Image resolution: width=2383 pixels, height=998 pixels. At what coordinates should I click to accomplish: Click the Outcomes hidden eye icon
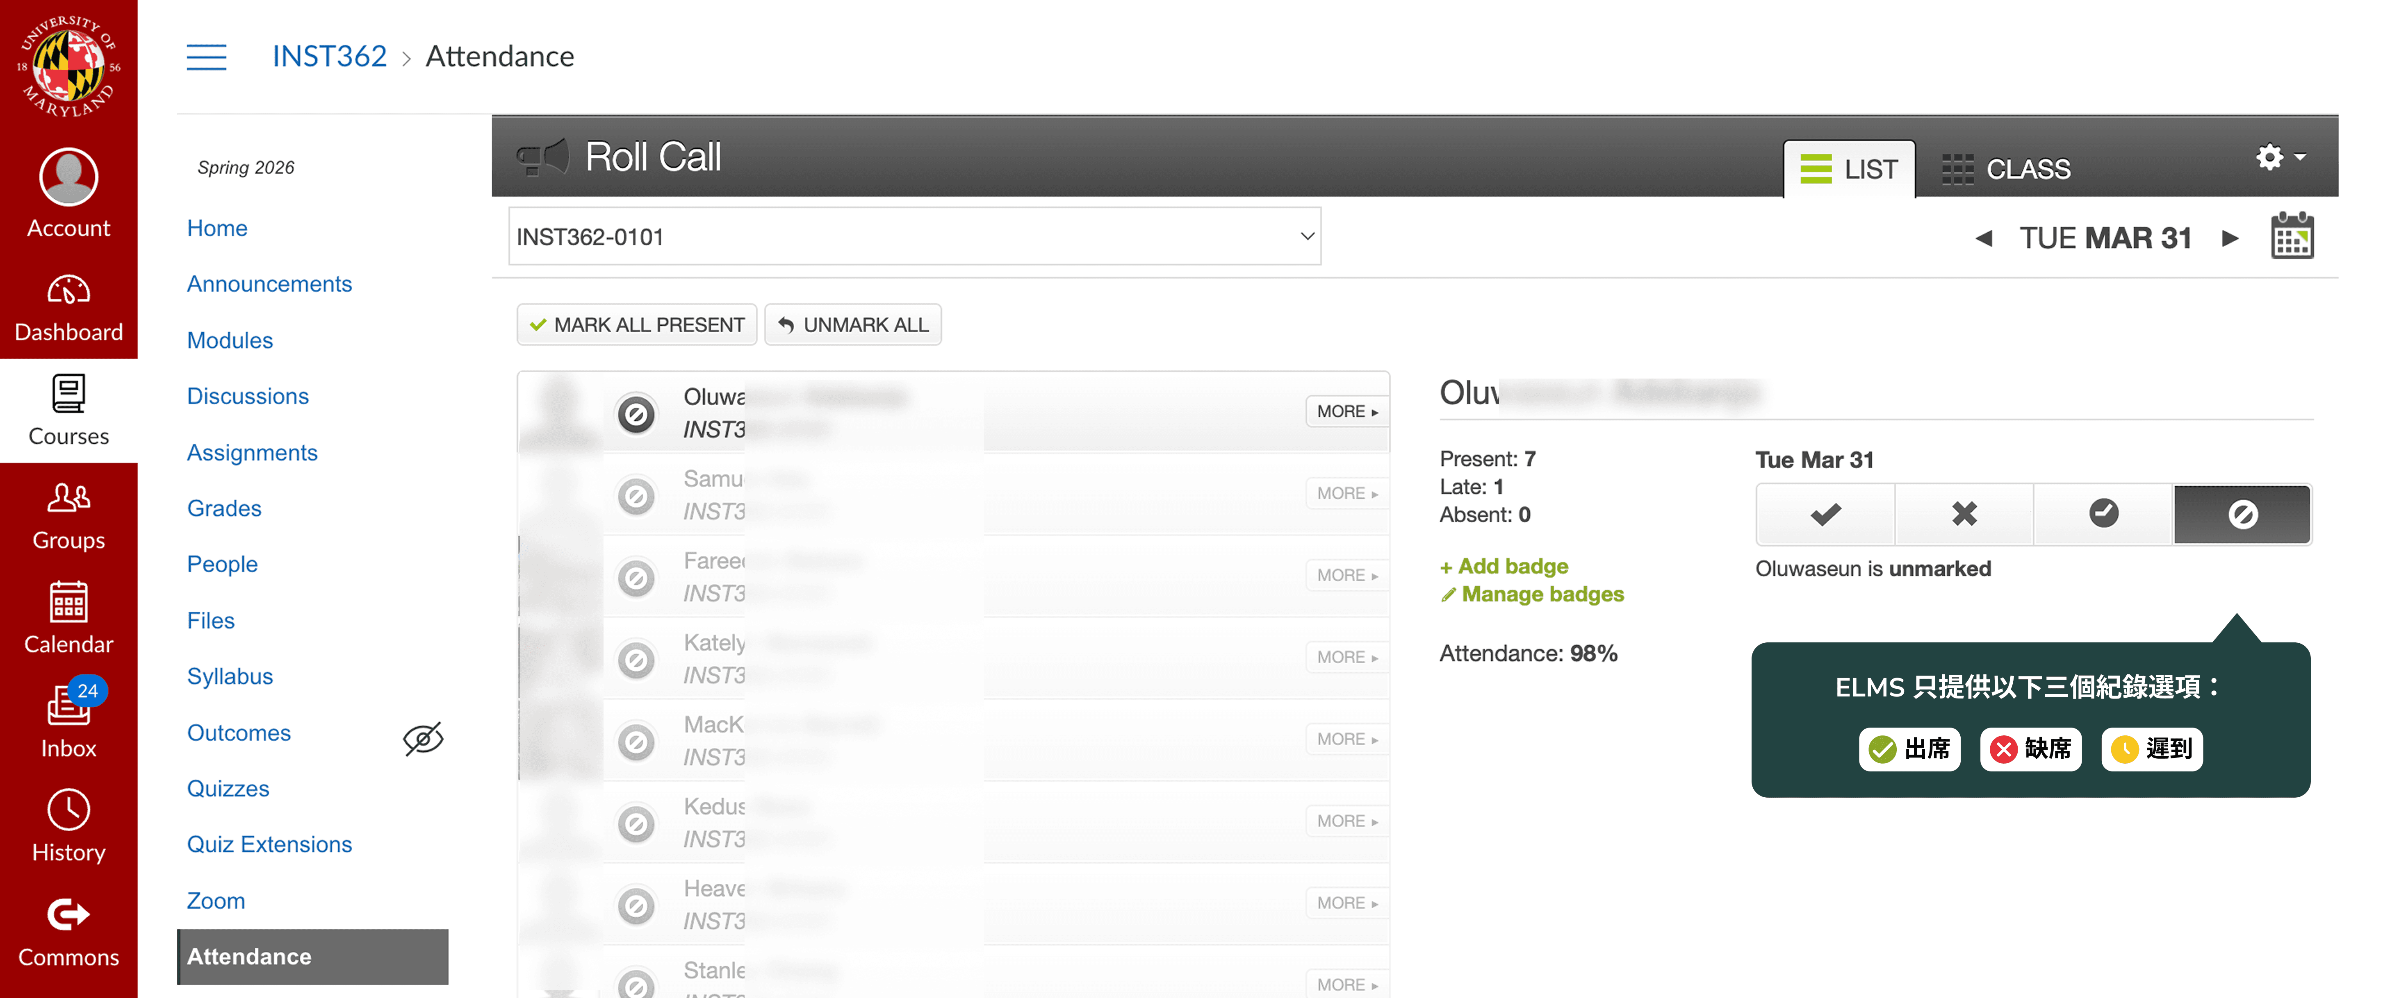click(423, 737)
